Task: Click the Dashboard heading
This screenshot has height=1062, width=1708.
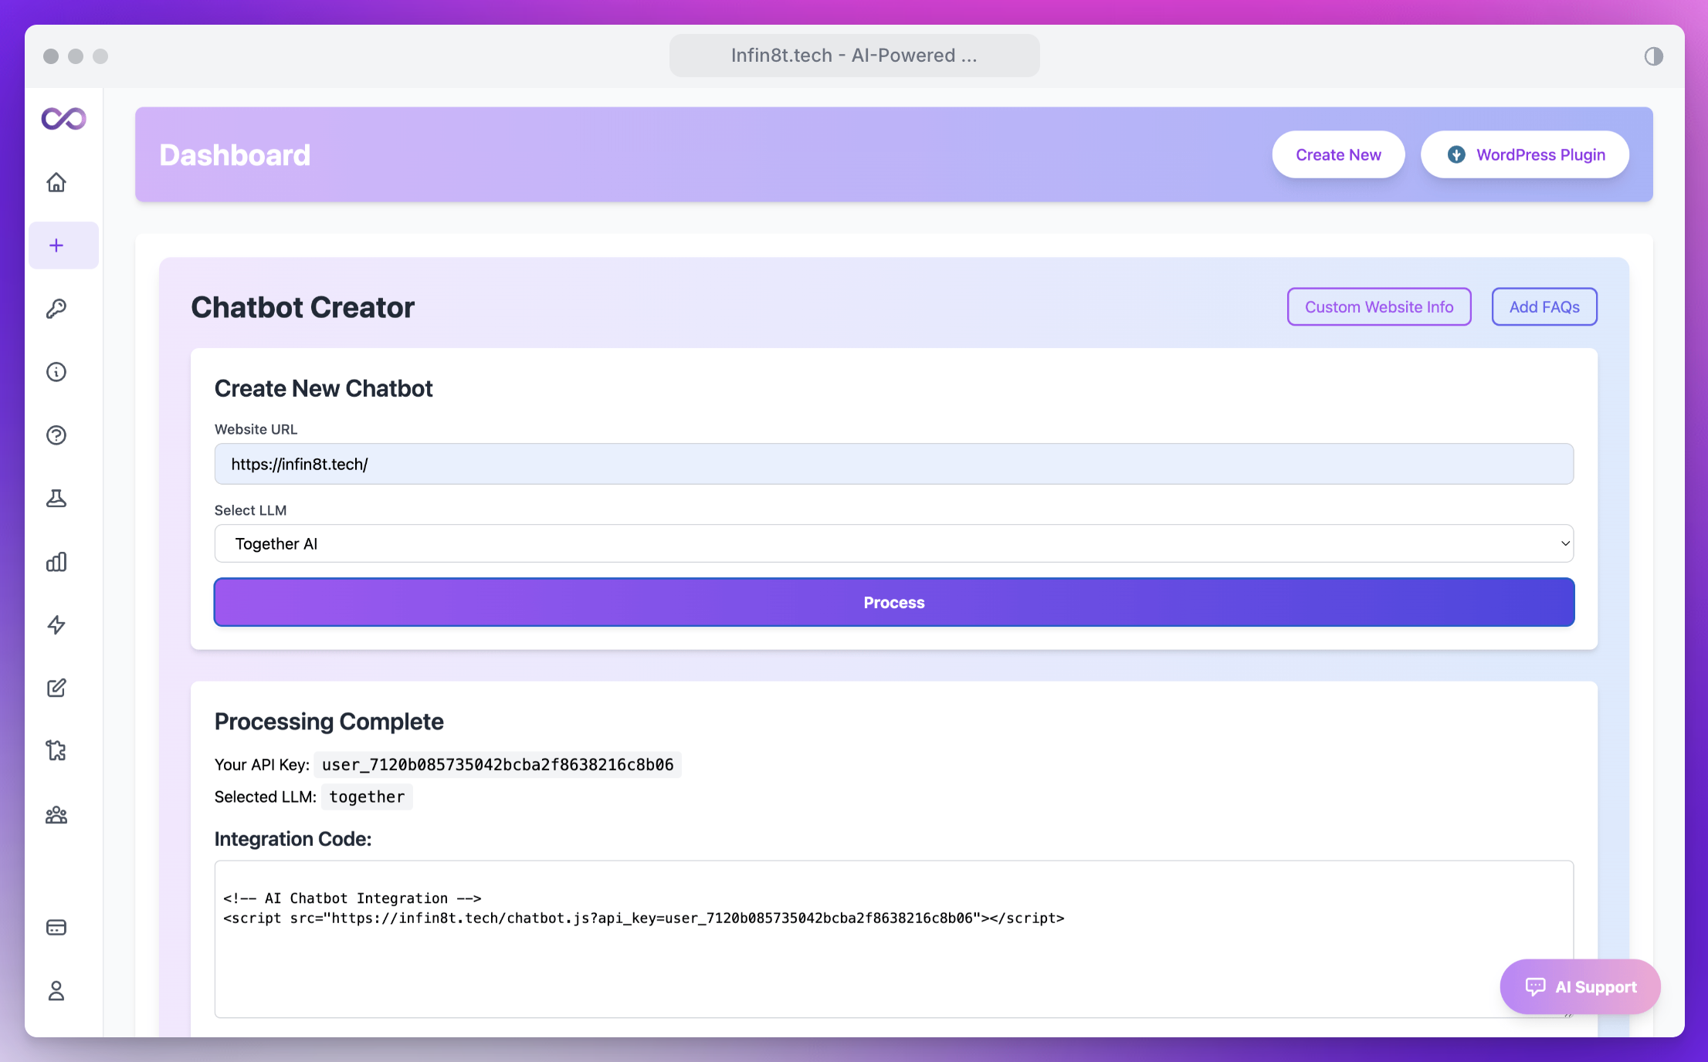Action: [x=235, y=154]
